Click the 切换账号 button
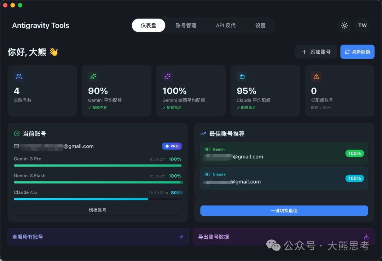Viewport: 382px width, 261px height. point(97,210)
